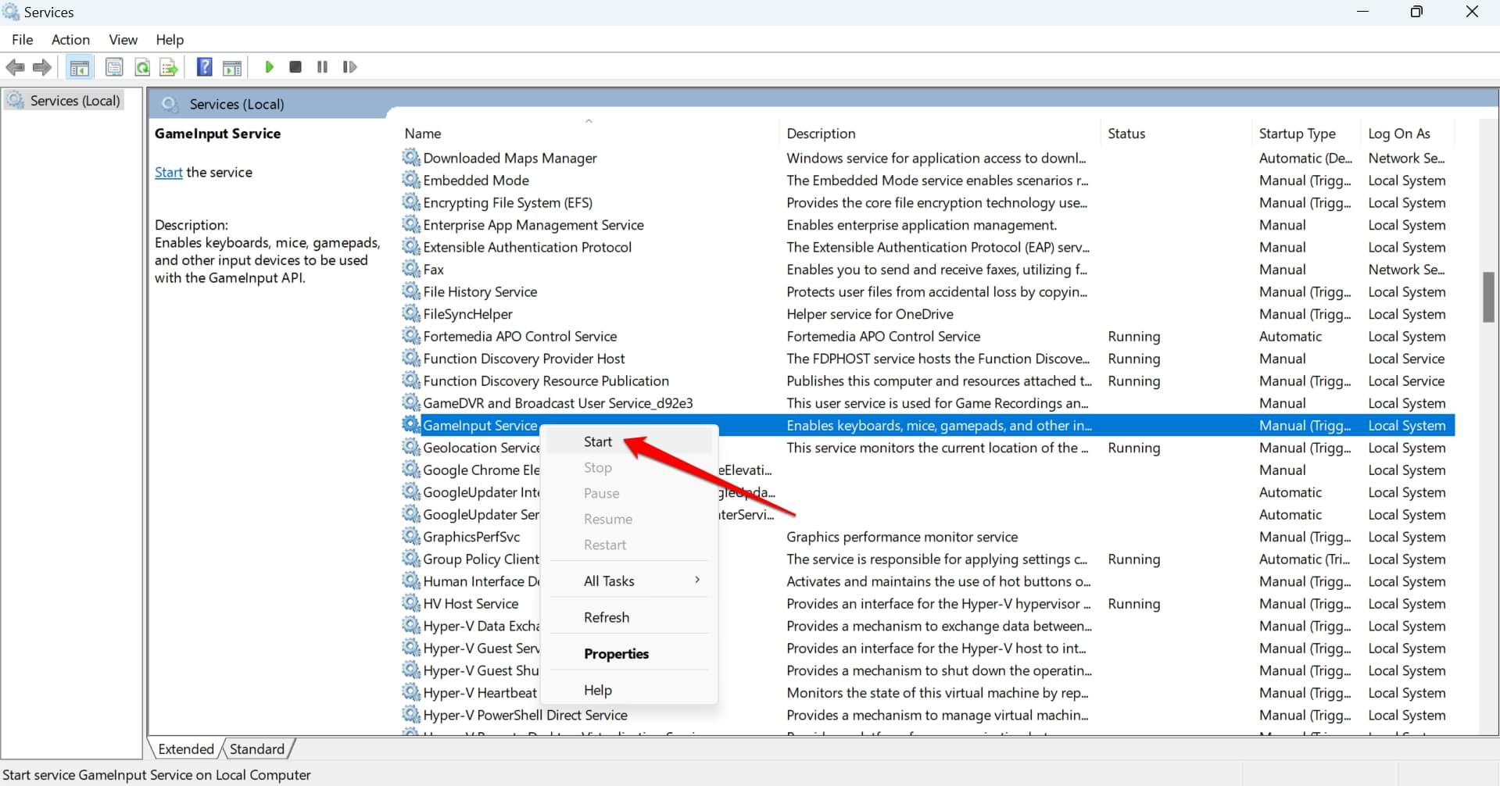This screenshot has width=1500, height=786.
Task: Select Fortemedia APO Control Service name
Action: point(520,336)
